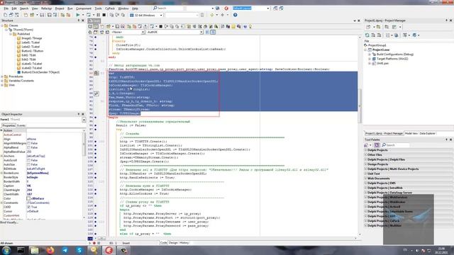Click the black Stop button in main toolbar
454x255 pixels.
pyautogui.click(x=104, y=15)
